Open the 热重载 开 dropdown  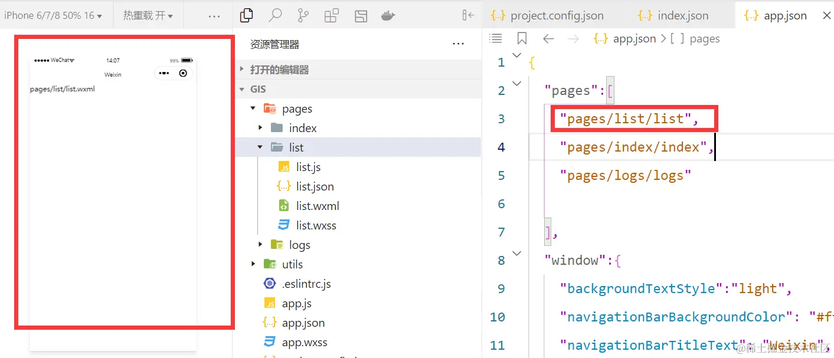(x=148, y=15)
